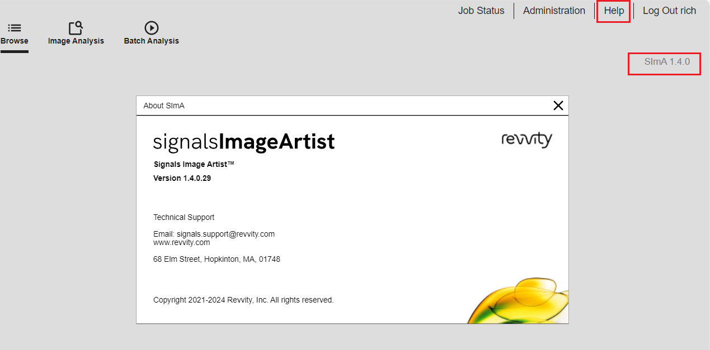The height and width of the screenshot is (350, 710).
Task: Click the Technical Support heading
Action: coord(184,217)
